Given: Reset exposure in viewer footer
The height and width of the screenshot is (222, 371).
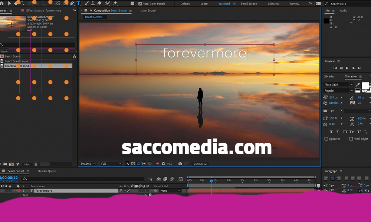Looking at the screenshot, I should (x=164, y=164).
